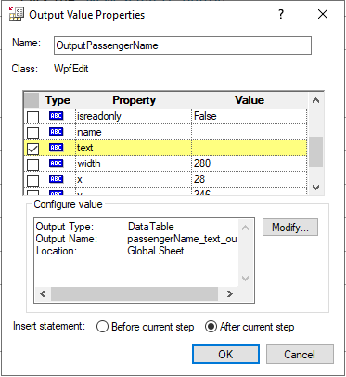Click configure value right scroll arrow
This screenshot has height=377, width=346.
pos(230,293)
